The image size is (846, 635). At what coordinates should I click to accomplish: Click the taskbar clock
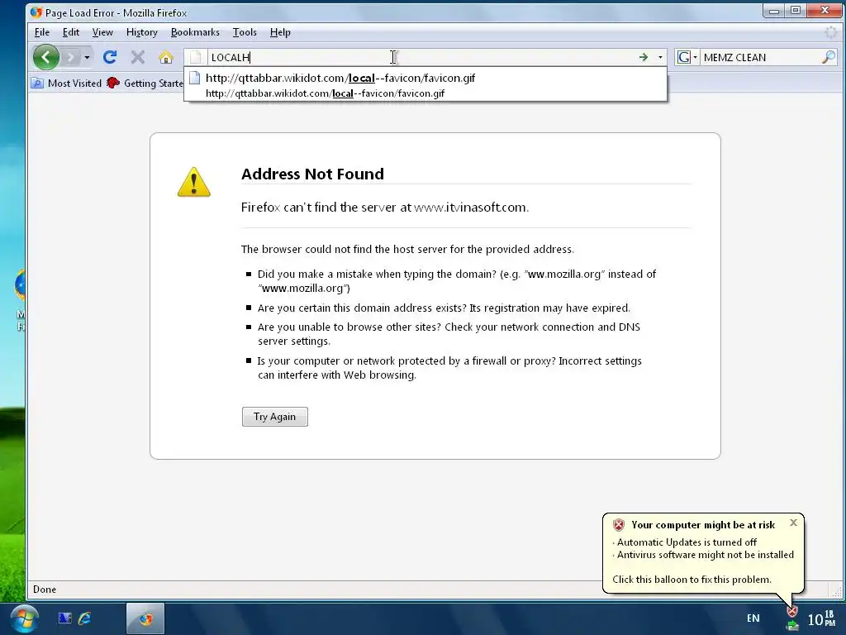click(x=822, y=618)
